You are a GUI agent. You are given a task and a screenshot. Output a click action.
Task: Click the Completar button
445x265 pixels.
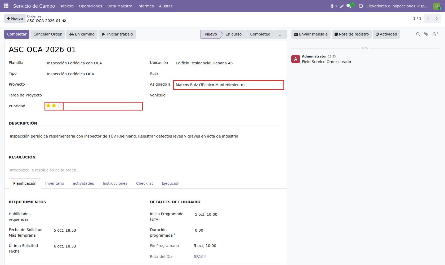pyautogui.click(x=17, y=34)
